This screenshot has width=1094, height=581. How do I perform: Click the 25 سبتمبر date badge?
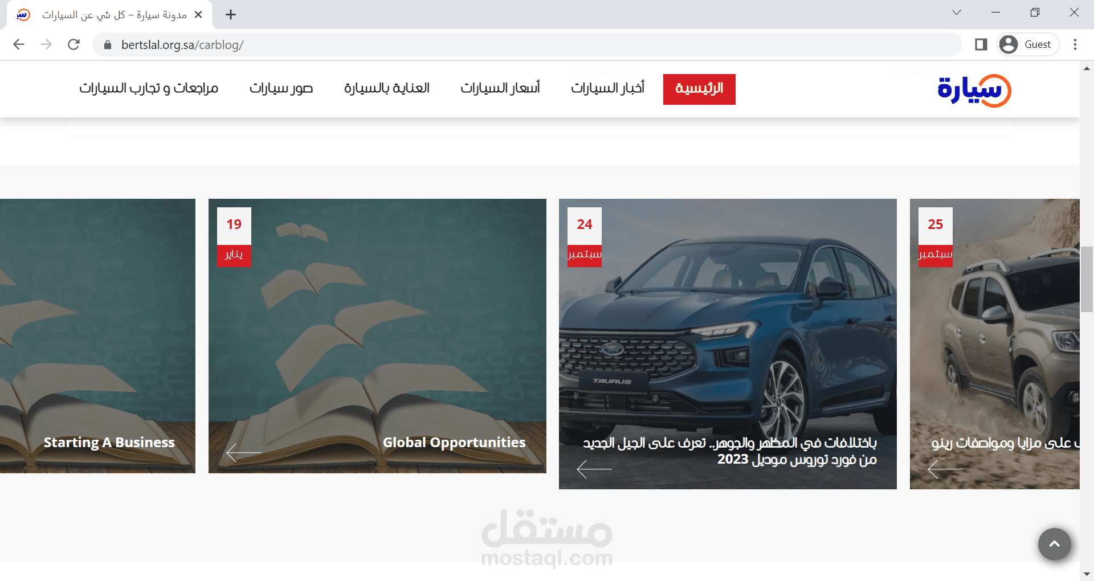[x=936, y=237]
